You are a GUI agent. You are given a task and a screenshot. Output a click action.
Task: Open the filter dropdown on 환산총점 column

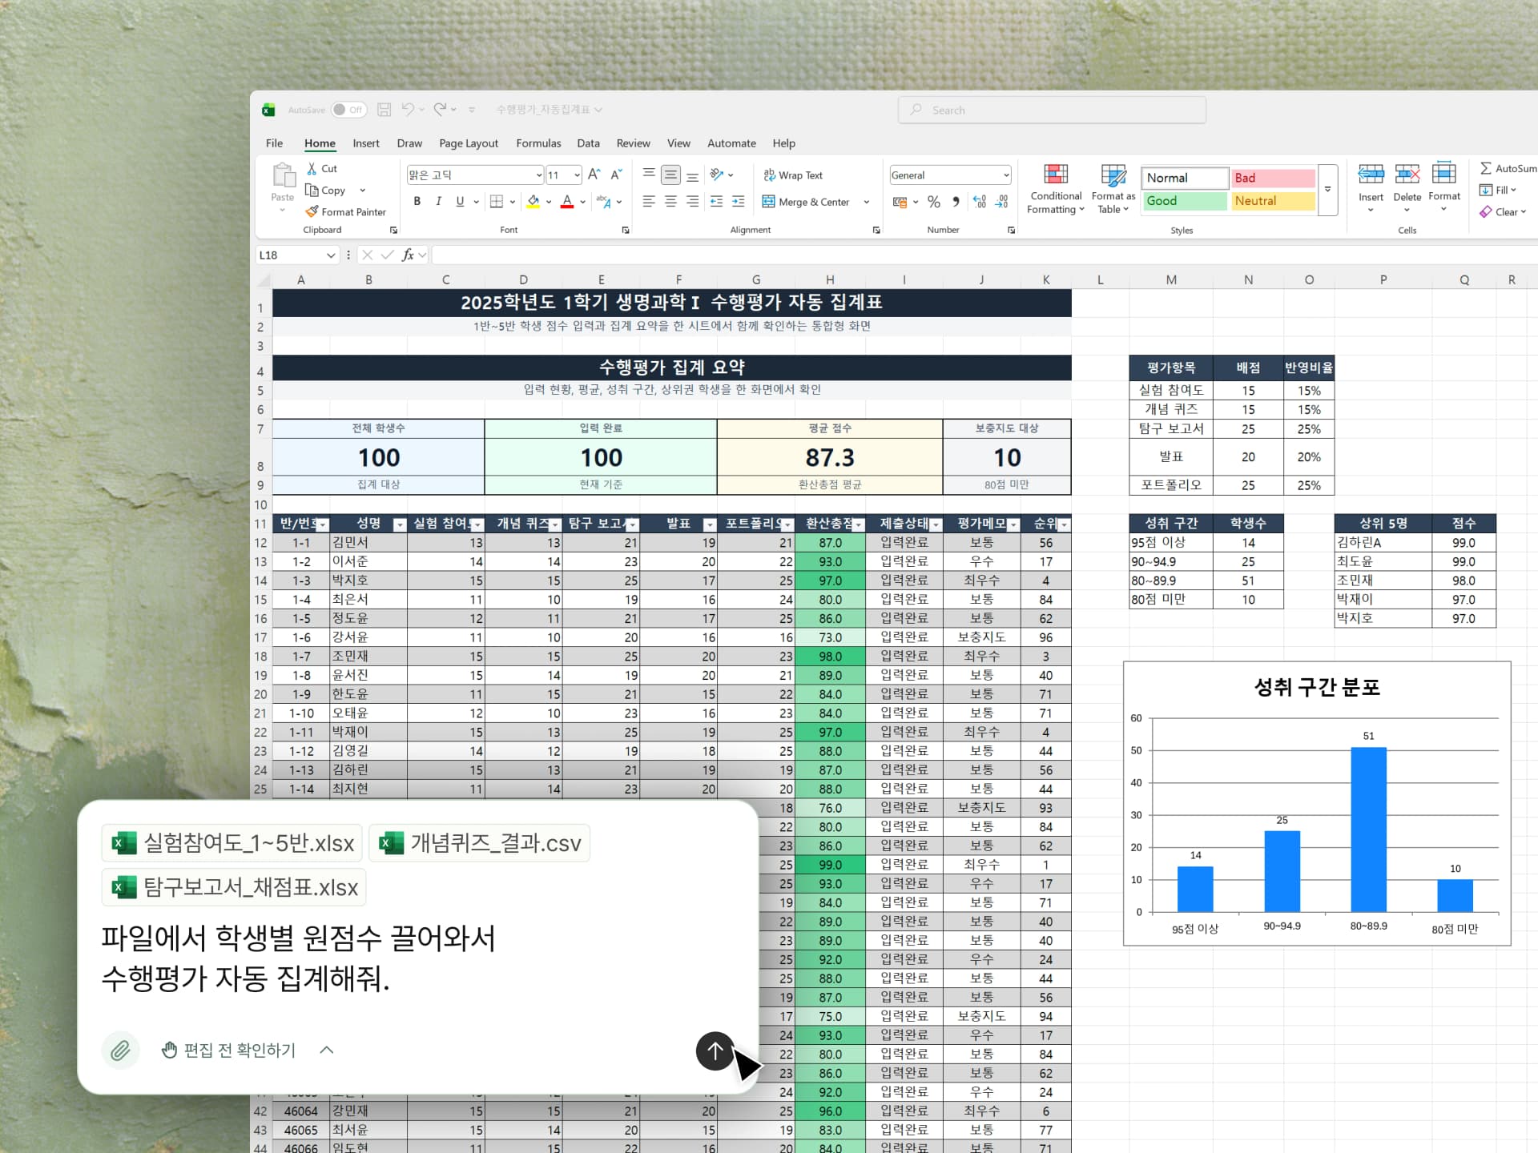pos(858,524)
